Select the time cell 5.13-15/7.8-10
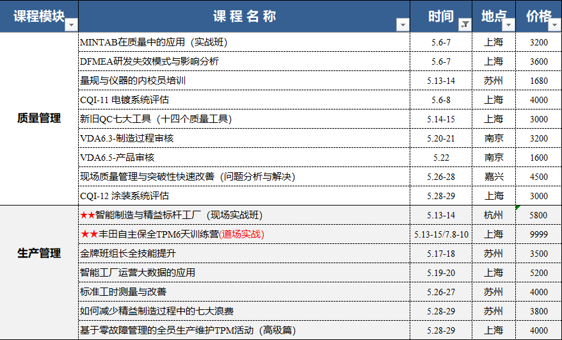 441,234
